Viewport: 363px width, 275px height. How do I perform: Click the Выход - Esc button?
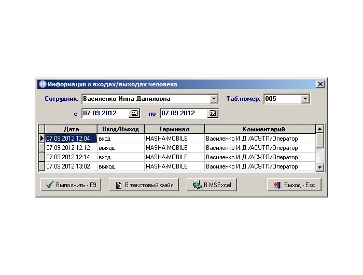click(295, 185)
